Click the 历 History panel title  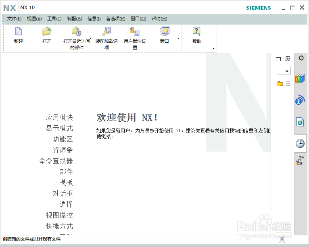(288, 59)
